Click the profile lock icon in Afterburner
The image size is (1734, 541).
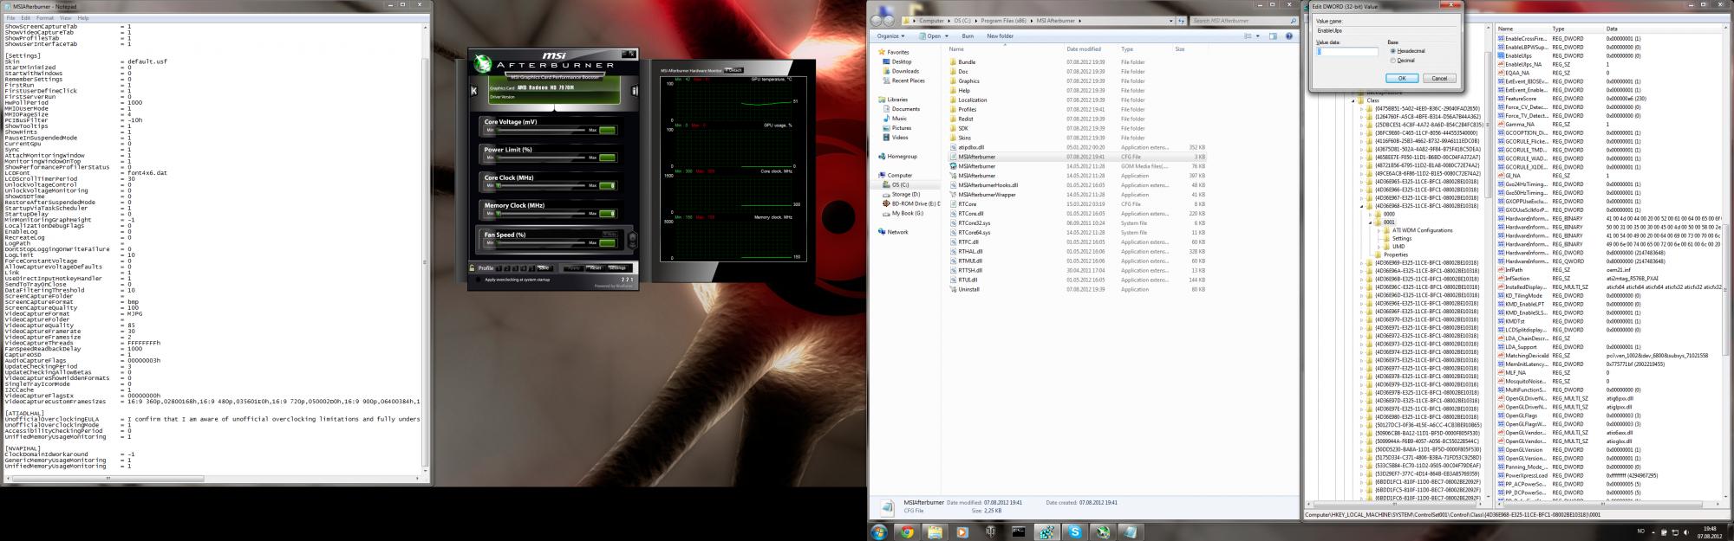473,268
